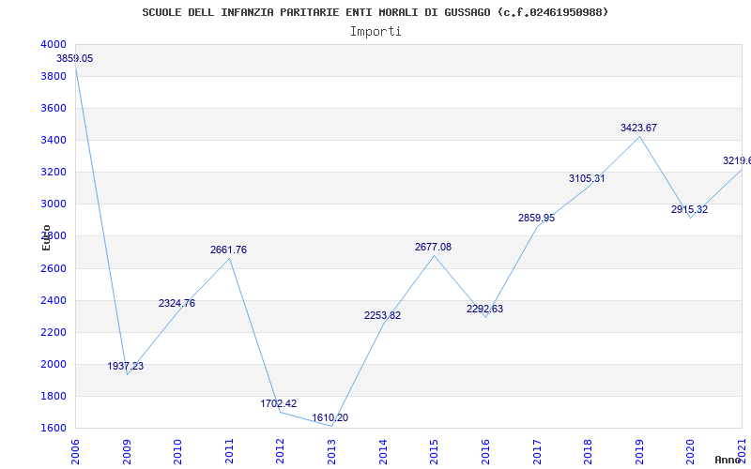Select data label 2661.76
This screenshot has height=469, width=751.
228,250
